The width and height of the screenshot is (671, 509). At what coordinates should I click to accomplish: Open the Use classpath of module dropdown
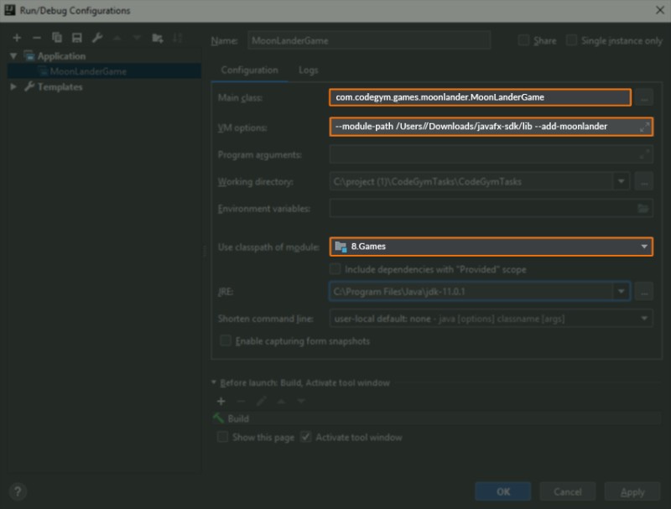coord(643,247)
